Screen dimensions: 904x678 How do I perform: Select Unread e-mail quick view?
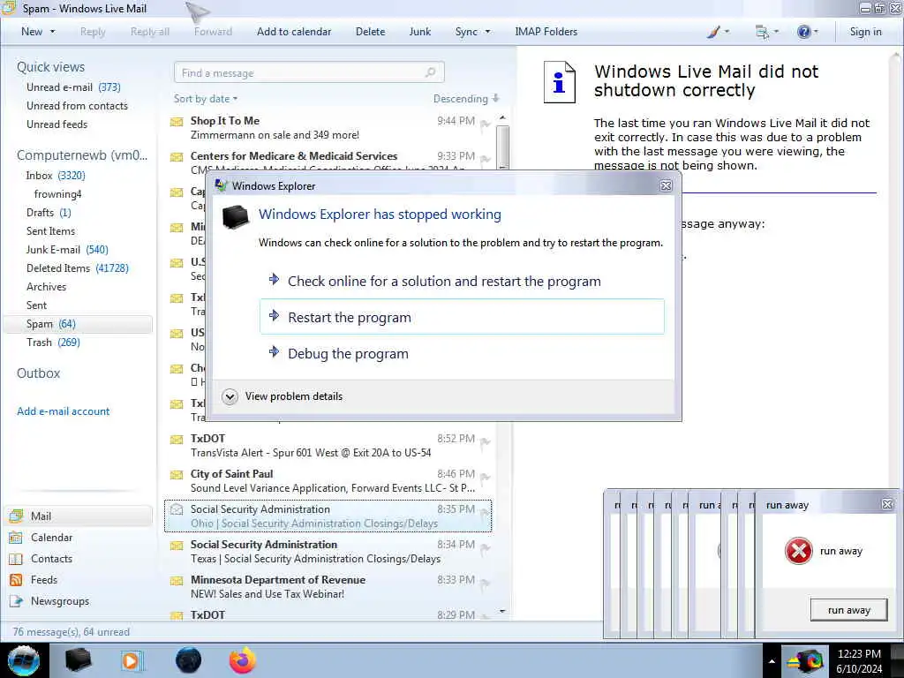tap(73, 87)
